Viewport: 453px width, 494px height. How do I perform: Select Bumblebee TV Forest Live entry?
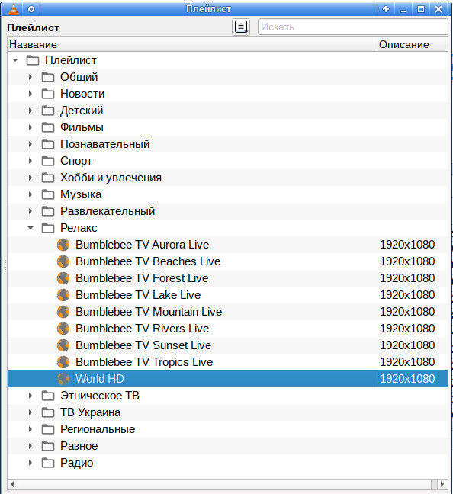[x=227, y=278]
